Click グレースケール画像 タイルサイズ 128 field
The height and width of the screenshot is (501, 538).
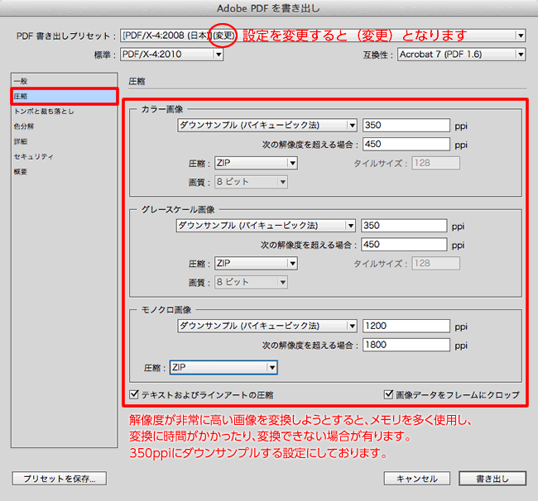[435, 263]
